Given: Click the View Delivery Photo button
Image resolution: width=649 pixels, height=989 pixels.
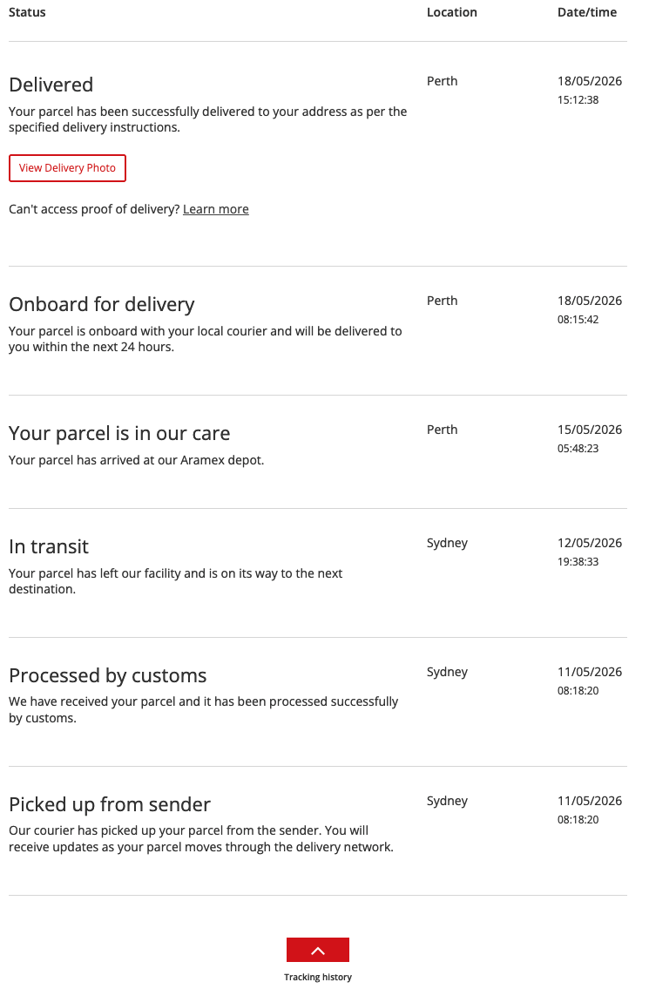Looking at the screenshot, I should click(67, 168).
